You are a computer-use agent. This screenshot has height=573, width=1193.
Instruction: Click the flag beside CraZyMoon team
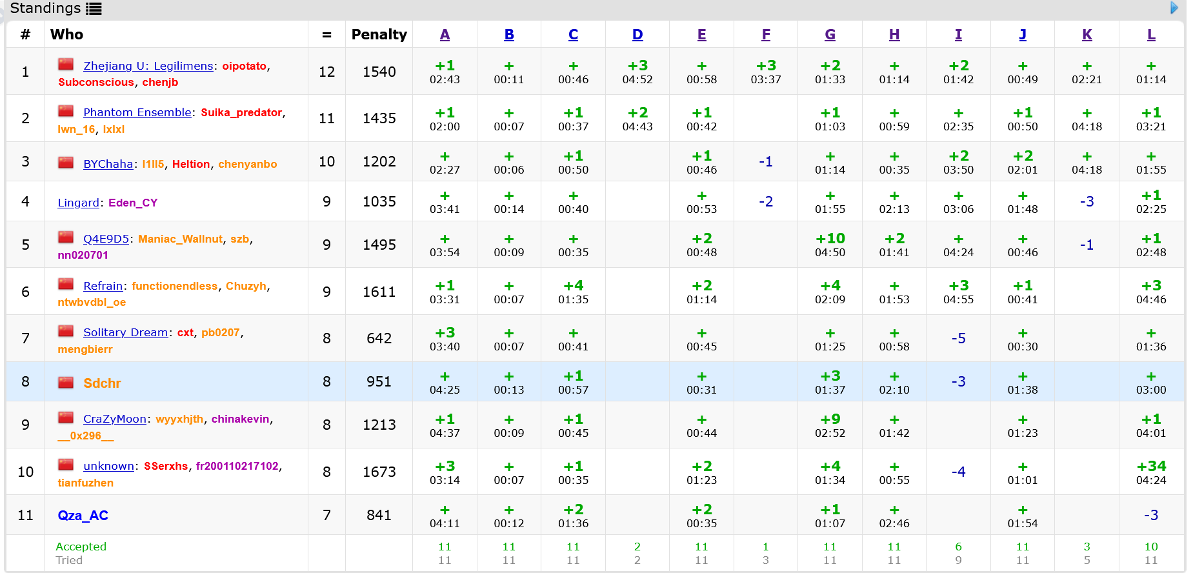[66, 417]
